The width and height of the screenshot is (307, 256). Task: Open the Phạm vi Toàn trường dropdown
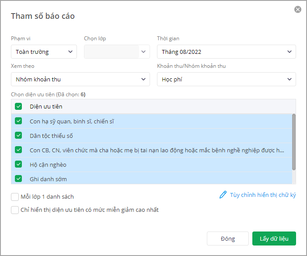tap(44, 52)
